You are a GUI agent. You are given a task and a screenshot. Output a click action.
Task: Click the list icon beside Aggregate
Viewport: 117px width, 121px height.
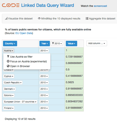coord(87,19)
